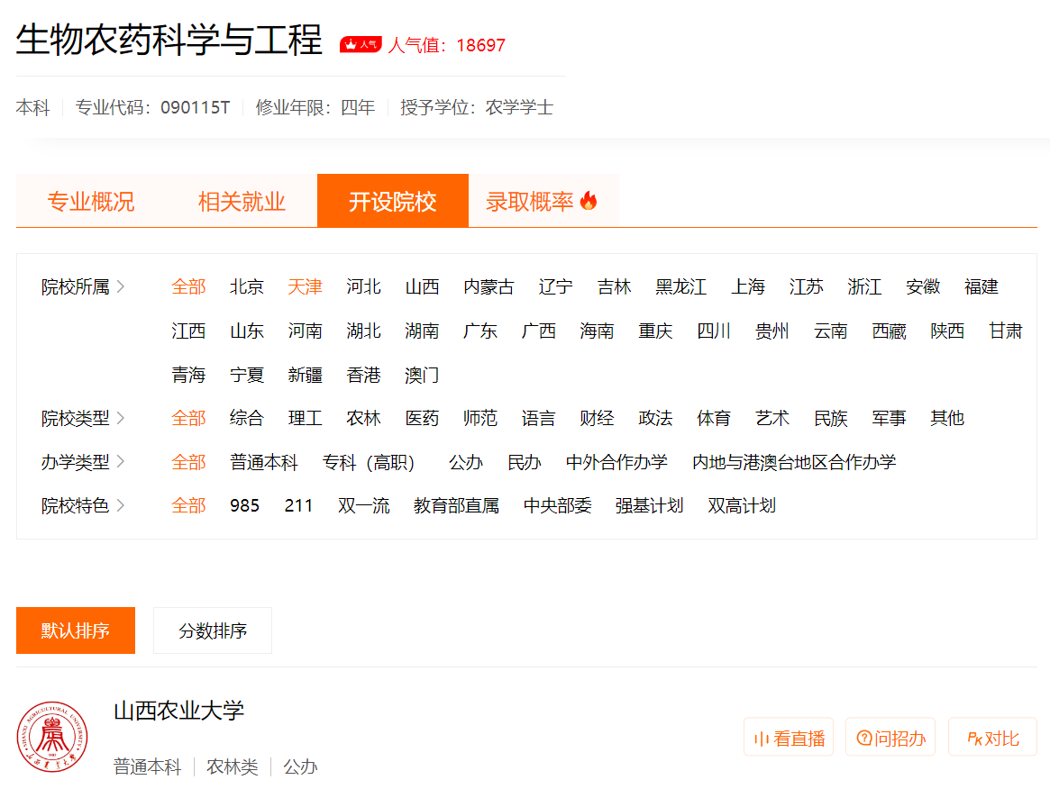Image resolution: width=1050 pixels, height=798 pixels.
Task: Click the 看直播 button
Action: (789, 737)
